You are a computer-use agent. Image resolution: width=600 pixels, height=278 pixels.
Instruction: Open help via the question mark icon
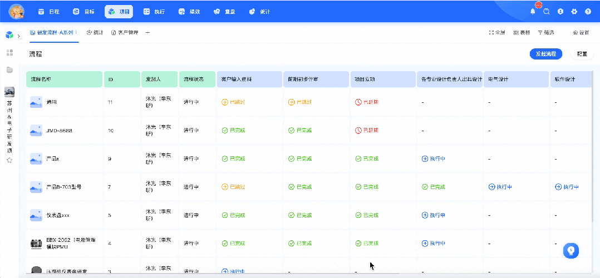(x=588, y=12)
